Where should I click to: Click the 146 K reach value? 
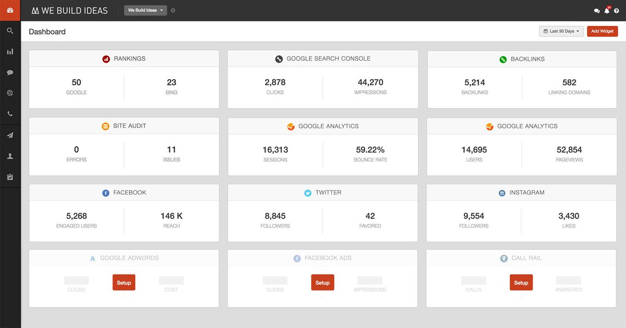pos(172,216)
